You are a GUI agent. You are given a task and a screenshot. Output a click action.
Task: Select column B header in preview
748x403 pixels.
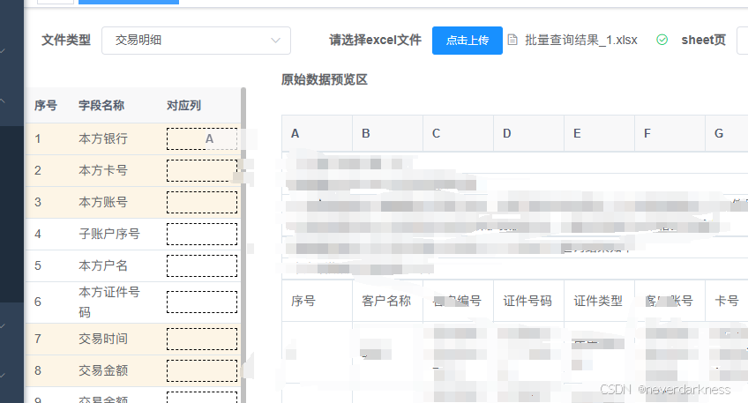(x=387, y=133)
